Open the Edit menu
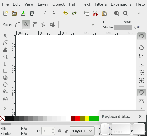This screenshot has height=136, width=147. 16,4
